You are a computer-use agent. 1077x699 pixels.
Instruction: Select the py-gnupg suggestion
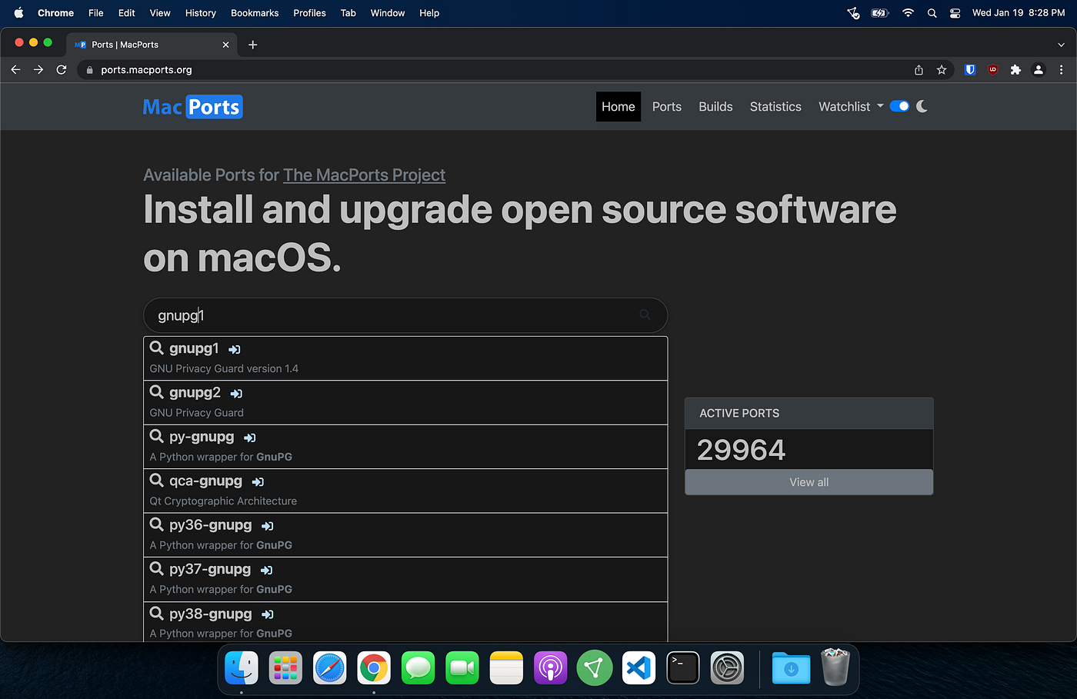[405, 447]
